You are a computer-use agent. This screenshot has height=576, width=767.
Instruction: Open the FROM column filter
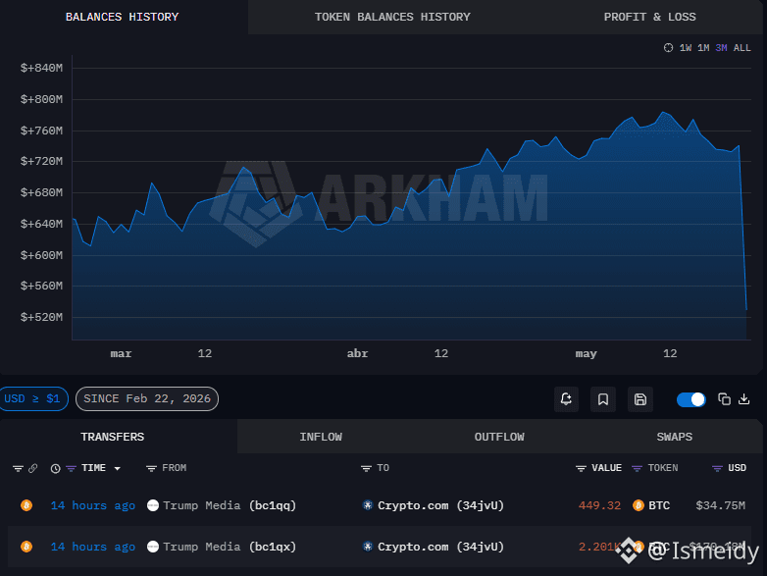point(151,469)
